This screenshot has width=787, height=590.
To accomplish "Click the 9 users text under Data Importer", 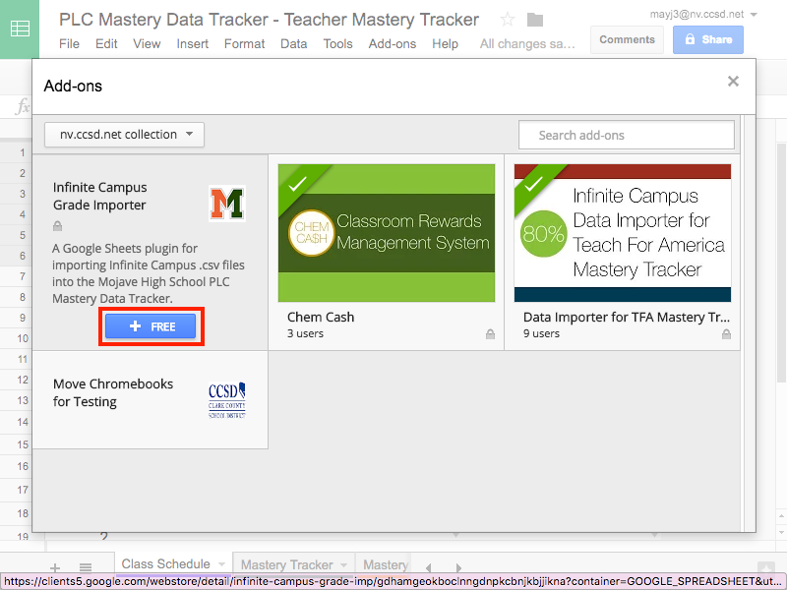I will pos(541,333).
